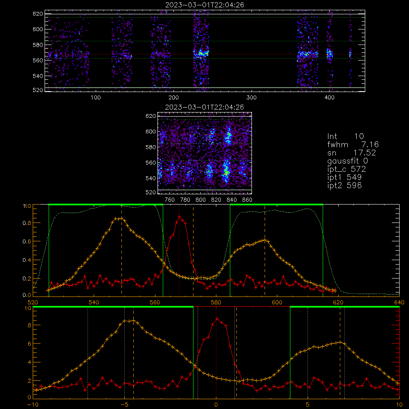Click y-axis label 0.8 on upper profile plot
Screen dimensions: 409x409
(x=27, y=223)
